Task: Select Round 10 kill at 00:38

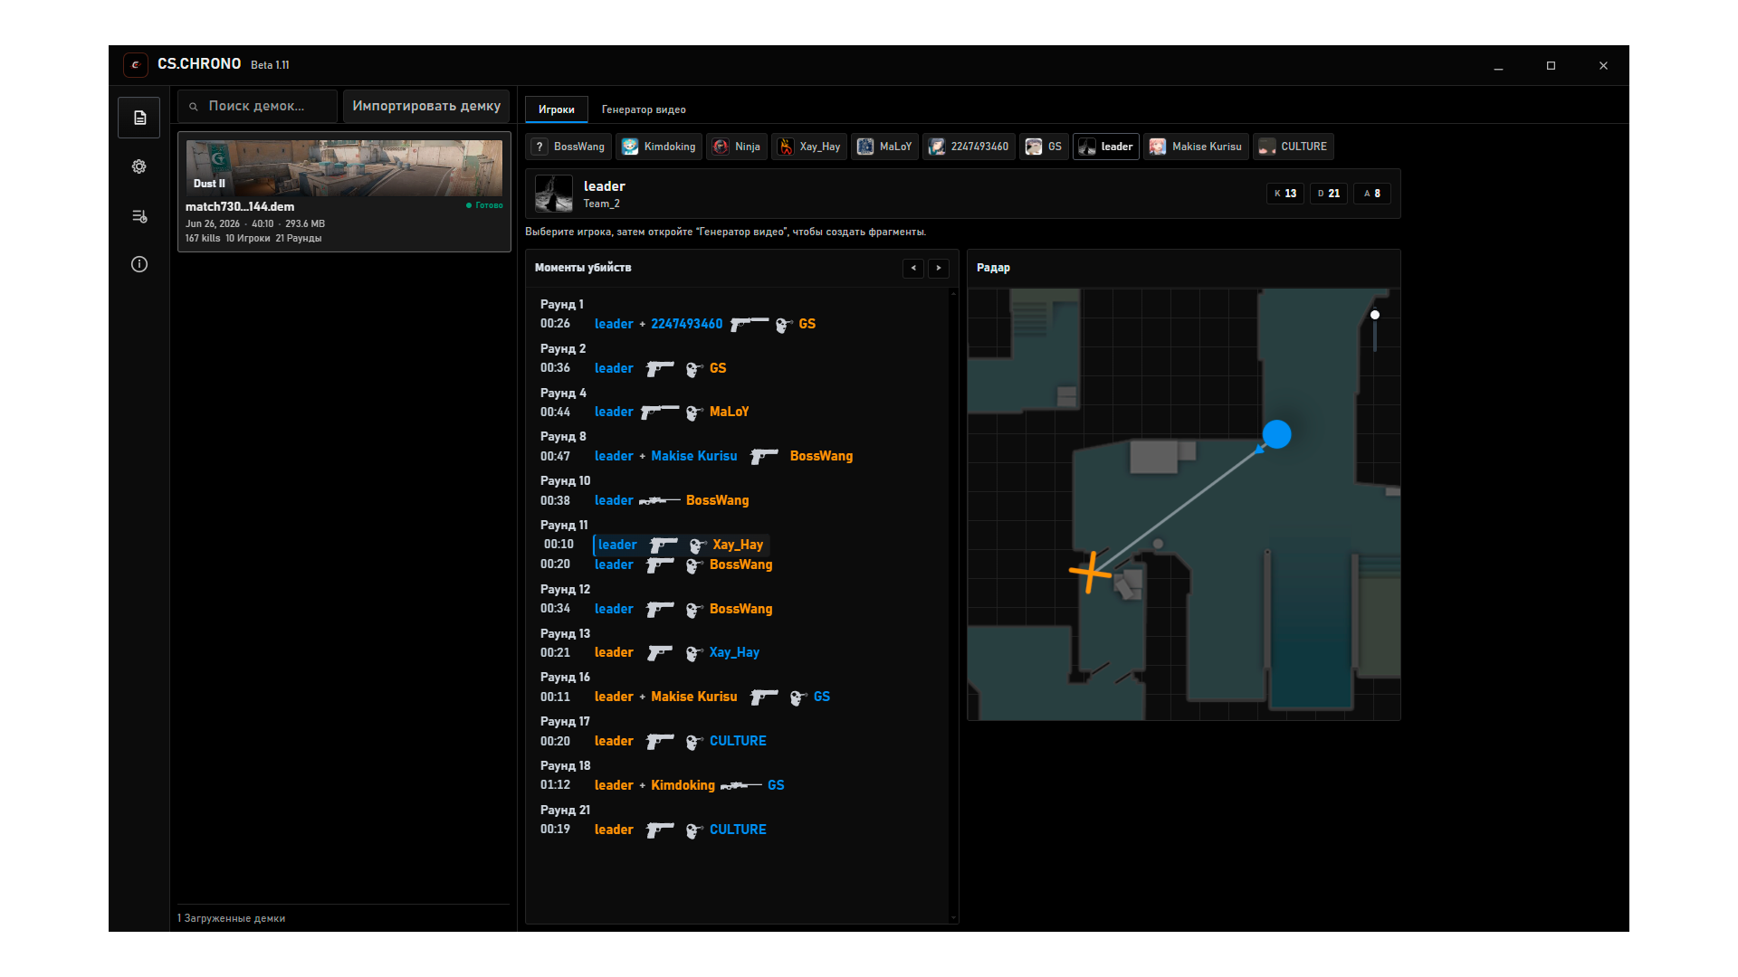Action: pos(645,500)
